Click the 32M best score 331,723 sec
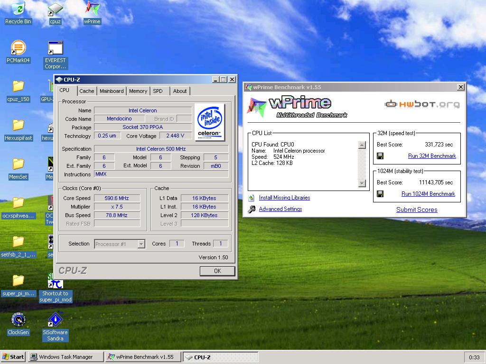Image resolution: width=486 pixels, height=364 pixels. (x=439, y=145)
